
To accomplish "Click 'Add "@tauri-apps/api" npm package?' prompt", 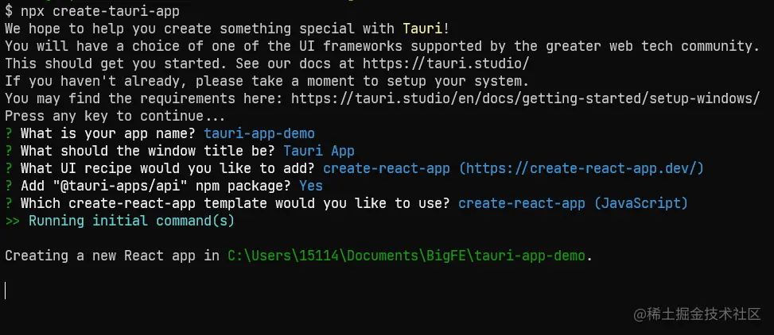I will (x=155, y=186).
